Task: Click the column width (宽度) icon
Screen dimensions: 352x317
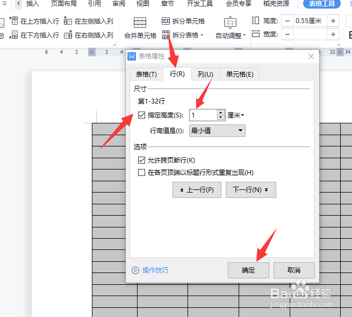Action: (x=256, y=34)
